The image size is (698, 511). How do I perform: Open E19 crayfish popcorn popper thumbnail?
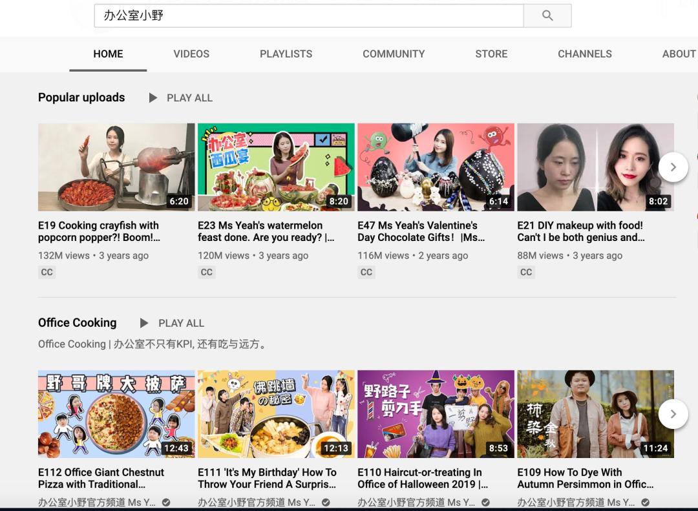pos(116,167)
